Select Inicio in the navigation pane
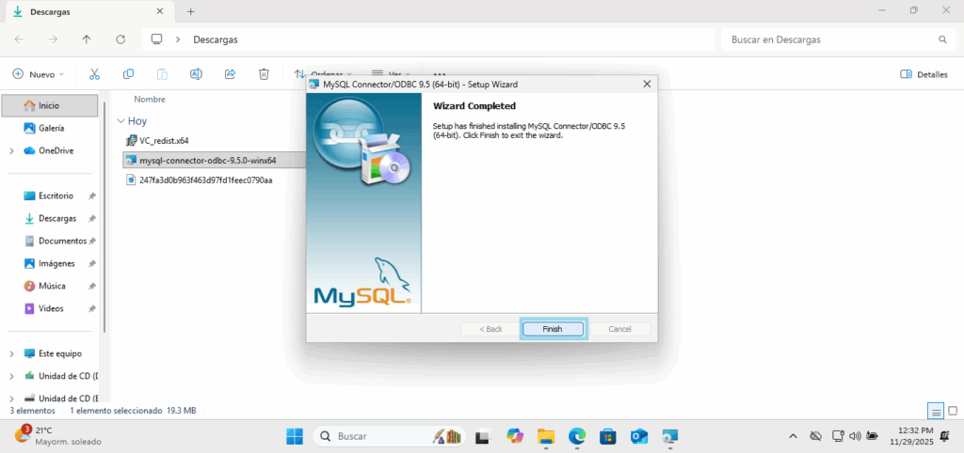 point(49,105)
